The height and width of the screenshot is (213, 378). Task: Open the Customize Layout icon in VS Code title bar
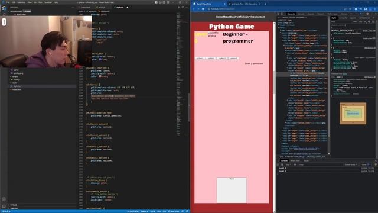click(168, 2)
